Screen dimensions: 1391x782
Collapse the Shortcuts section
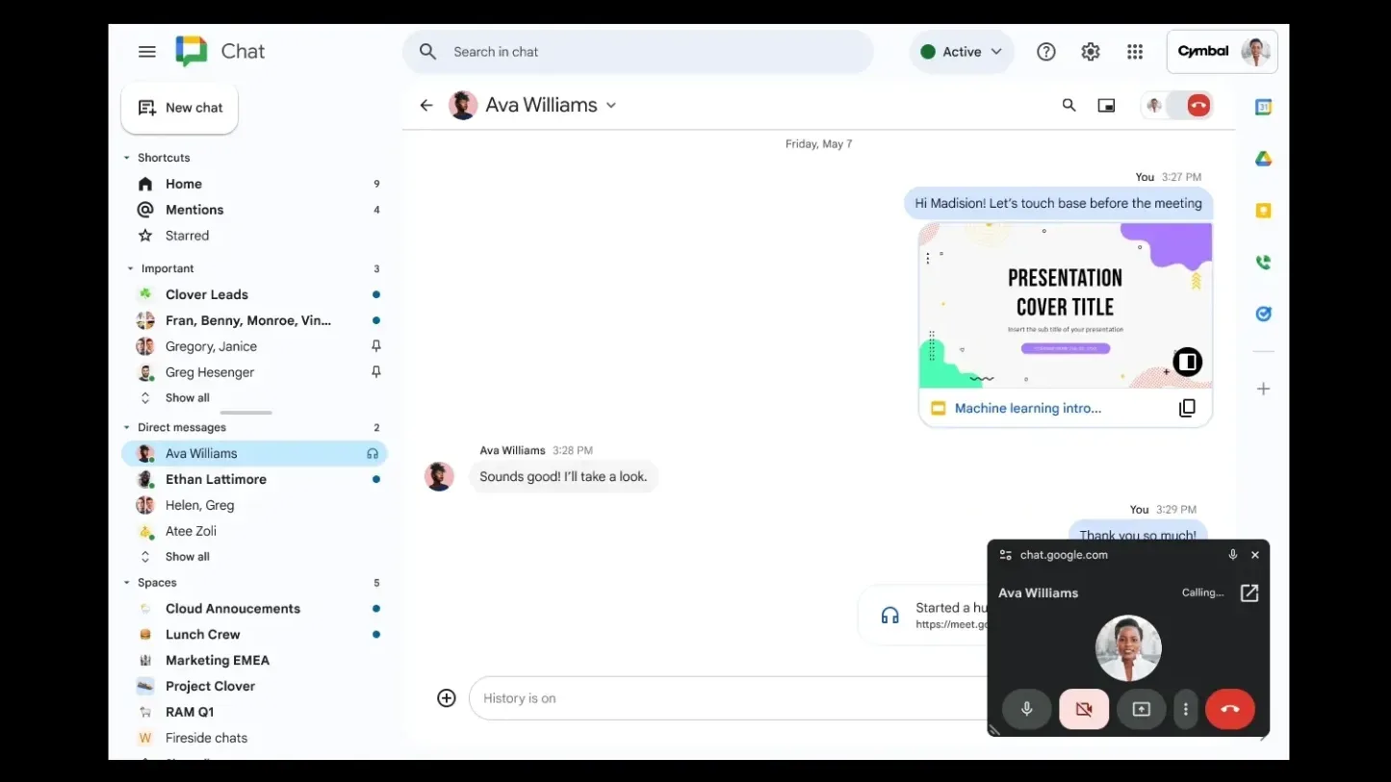tap(126, 158)
